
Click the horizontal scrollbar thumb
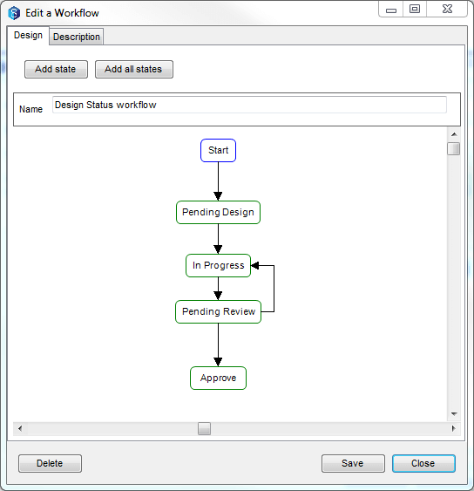[x=204, y=428]
